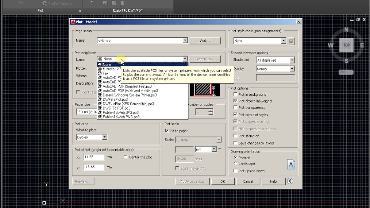Choose DWFx ePlot (XPS Compatible).pc3
The image size is (370, 208).
pos(143,104)
